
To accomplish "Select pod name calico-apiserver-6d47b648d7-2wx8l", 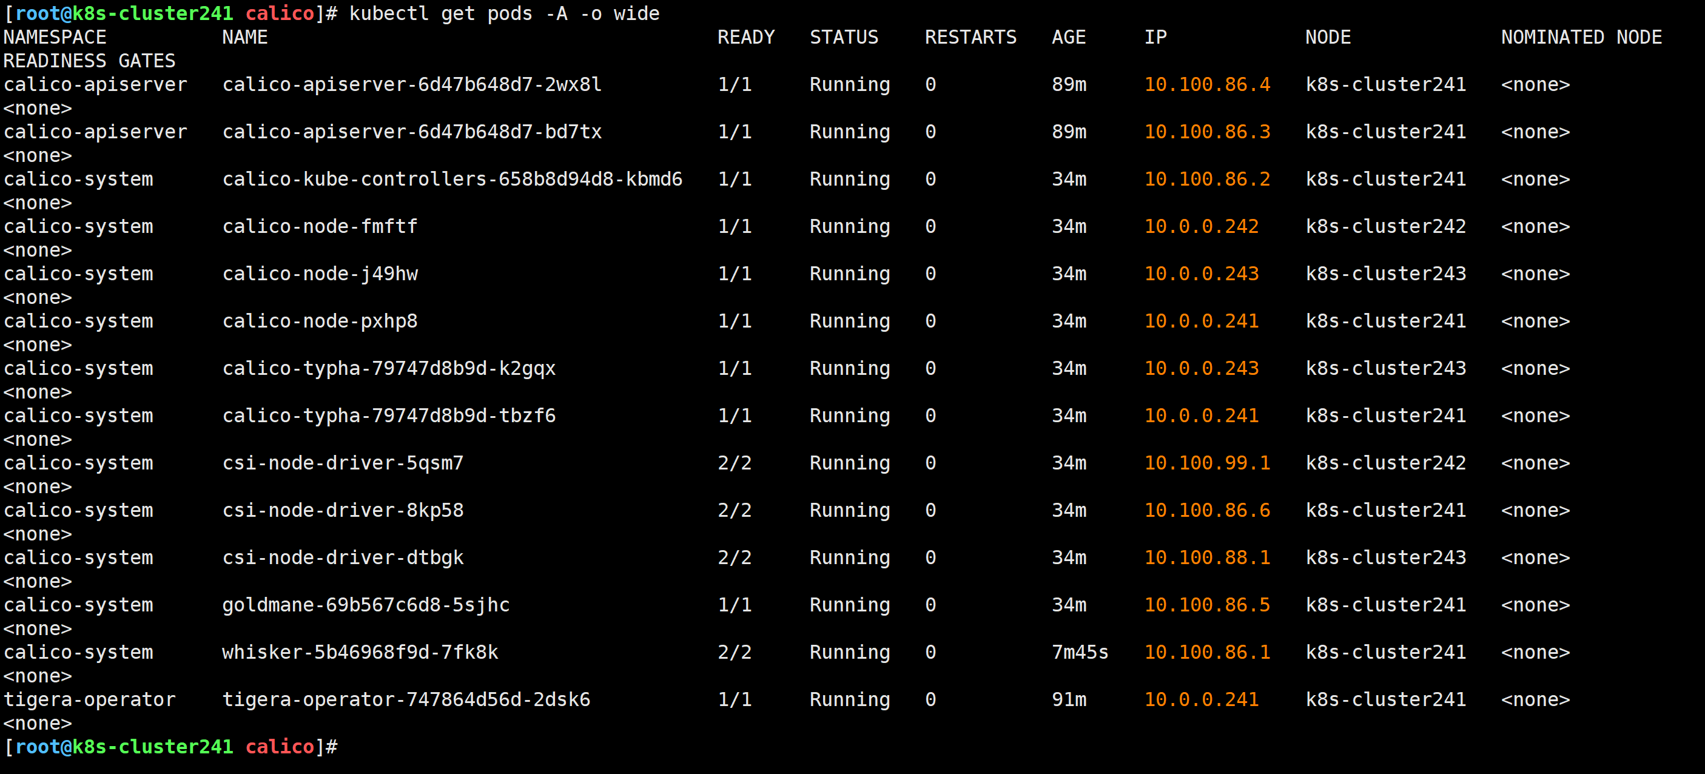I will click(412, 85).
